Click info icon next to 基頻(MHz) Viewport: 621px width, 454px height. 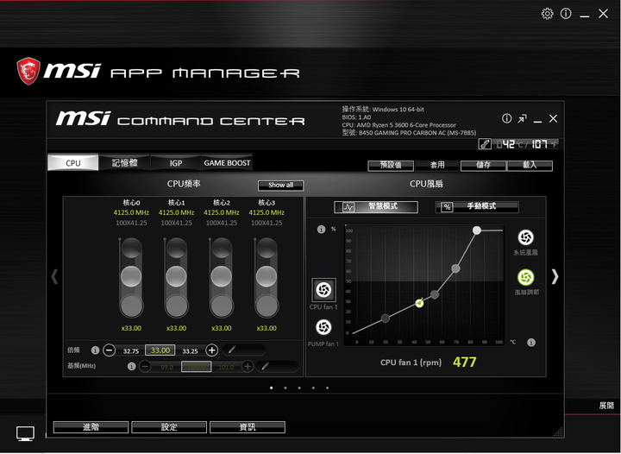(x=131, y=367)
